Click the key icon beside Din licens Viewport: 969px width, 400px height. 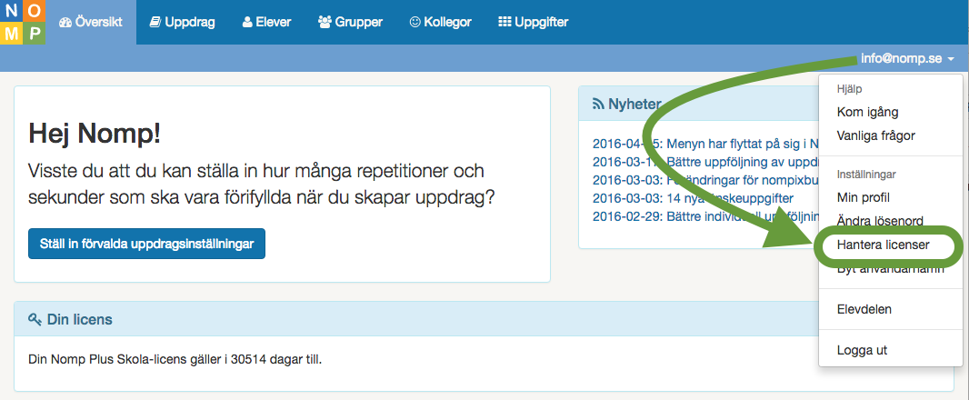(x=35, y=320)
